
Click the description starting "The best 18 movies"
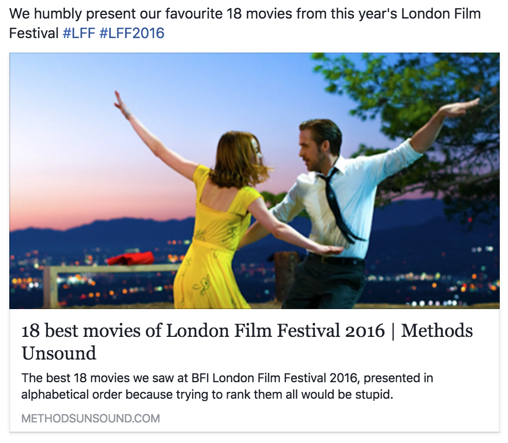point(227,387)
